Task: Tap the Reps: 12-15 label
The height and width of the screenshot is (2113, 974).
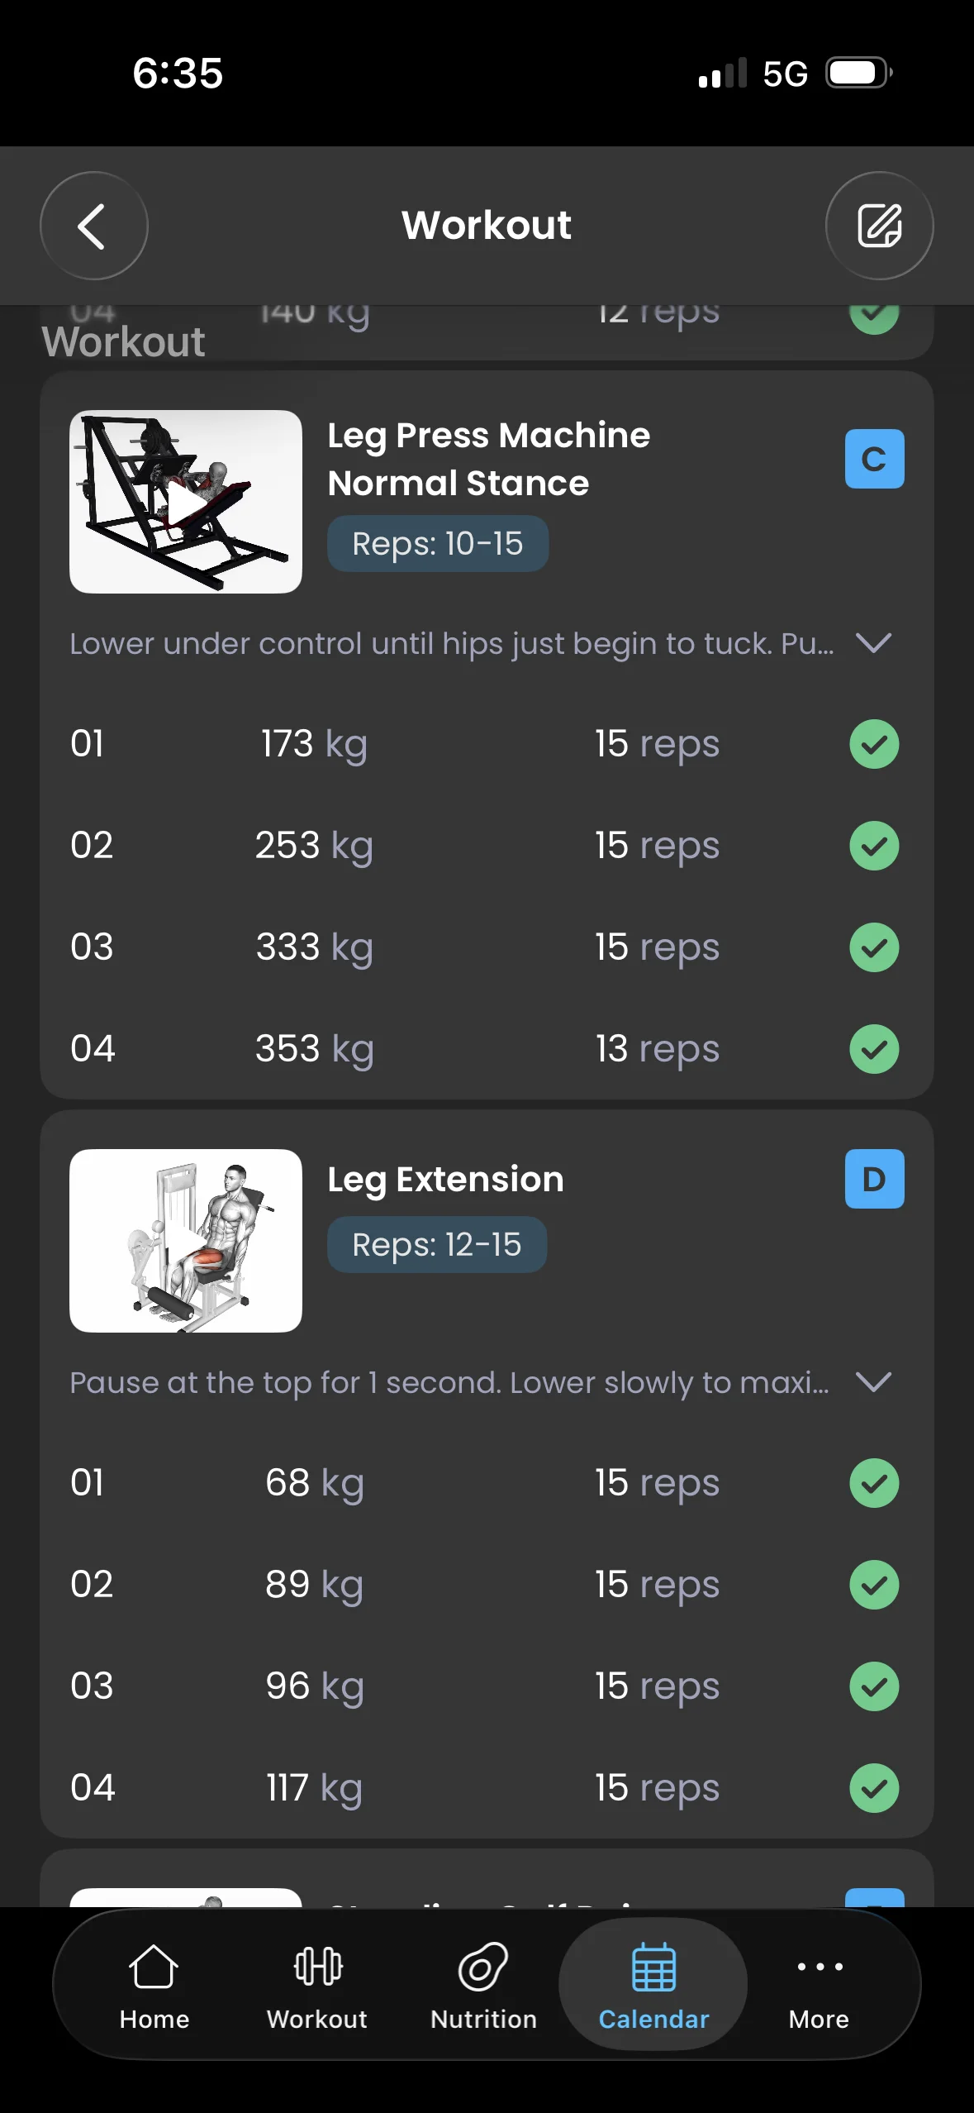Action: pyautogui.click(x=437, y=1245)
